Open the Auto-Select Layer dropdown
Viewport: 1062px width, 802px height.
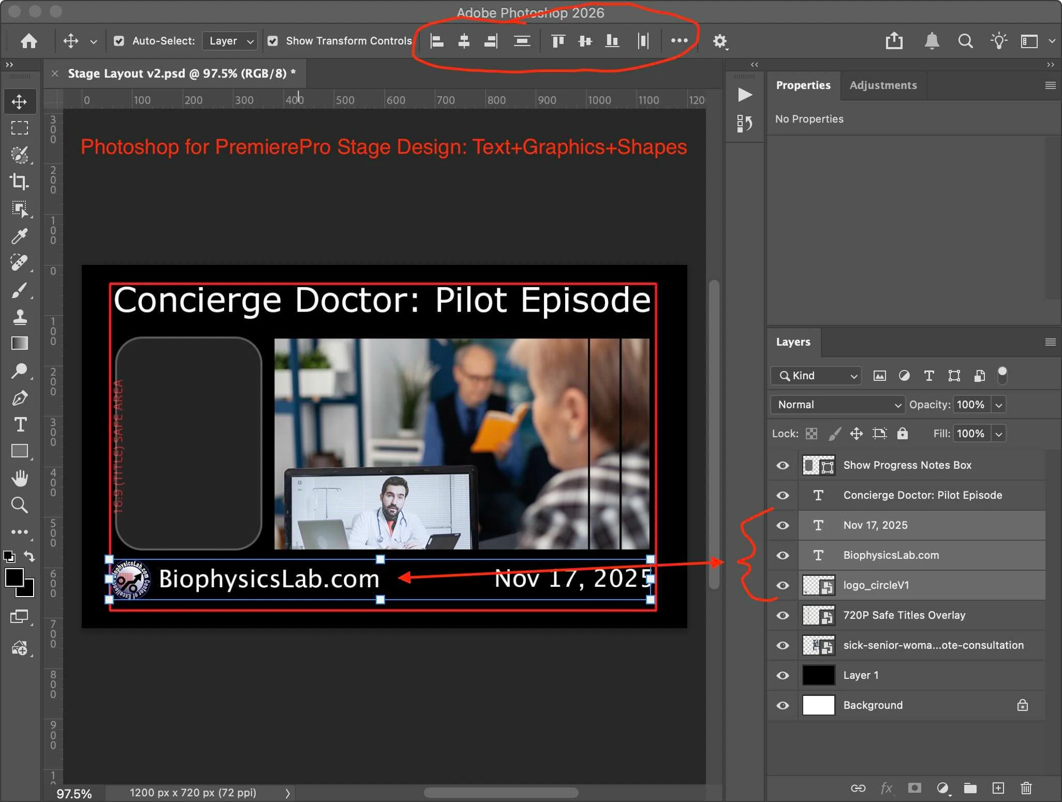230,41
